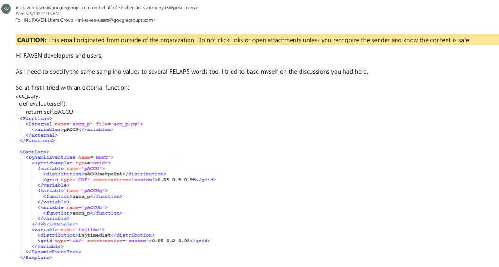This screenshot has width=499, height=267.
Task: Click the date Wed 8/3/2022 1:16 AM
Action: click(37, 14)
